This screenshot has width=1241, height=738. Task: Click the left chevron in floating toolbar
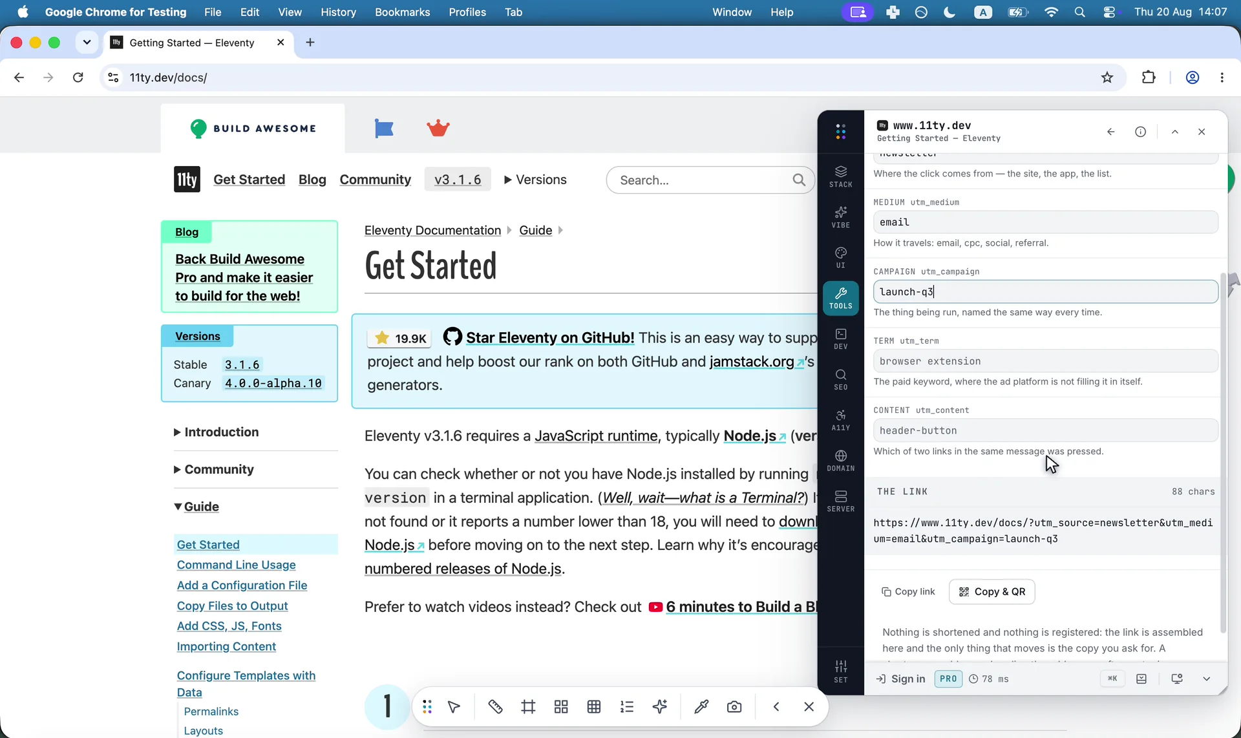(776, 707)
